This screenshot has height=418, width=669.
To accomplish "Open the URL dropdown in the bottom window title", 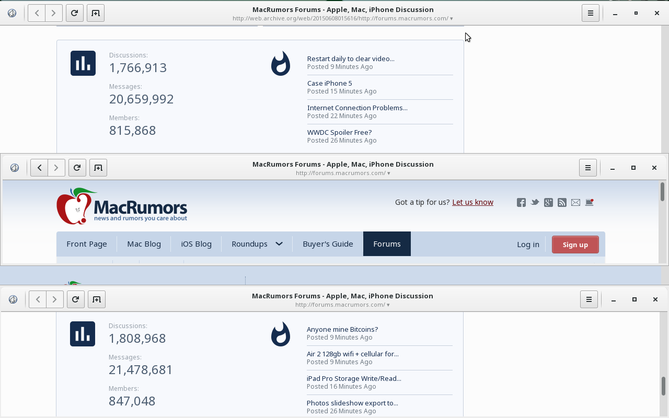I will pos(388,305).
